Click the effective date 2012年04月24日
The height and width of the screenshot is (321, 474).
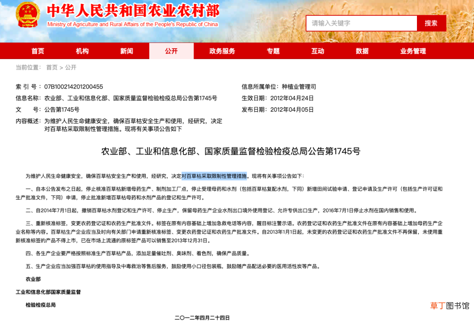[292, 99]
